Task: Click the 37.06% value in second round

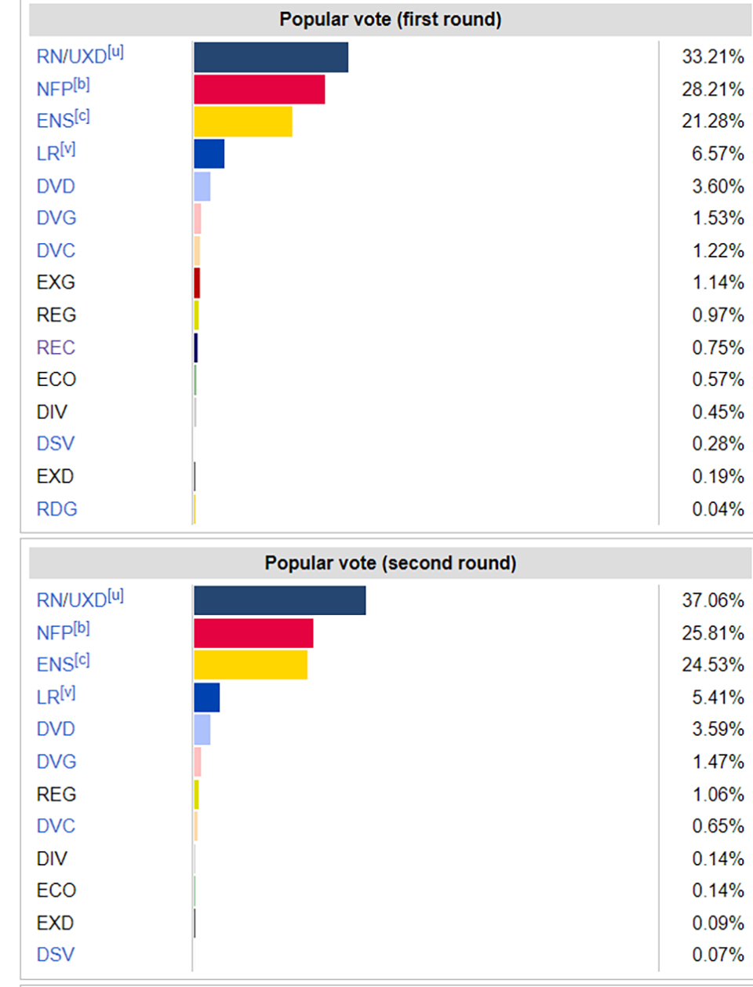Action: pos(712,601)
